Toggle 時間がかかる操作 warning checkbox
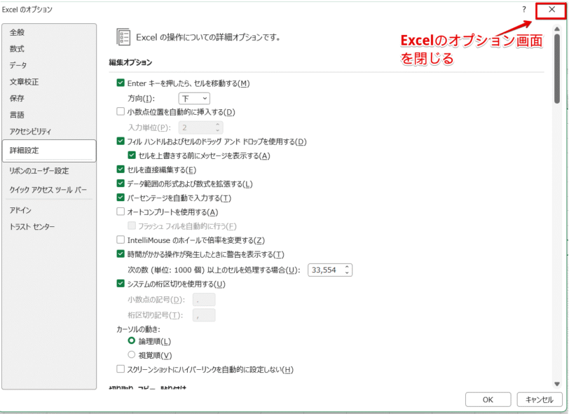This screenshot has width=569, height=414. 121,254
